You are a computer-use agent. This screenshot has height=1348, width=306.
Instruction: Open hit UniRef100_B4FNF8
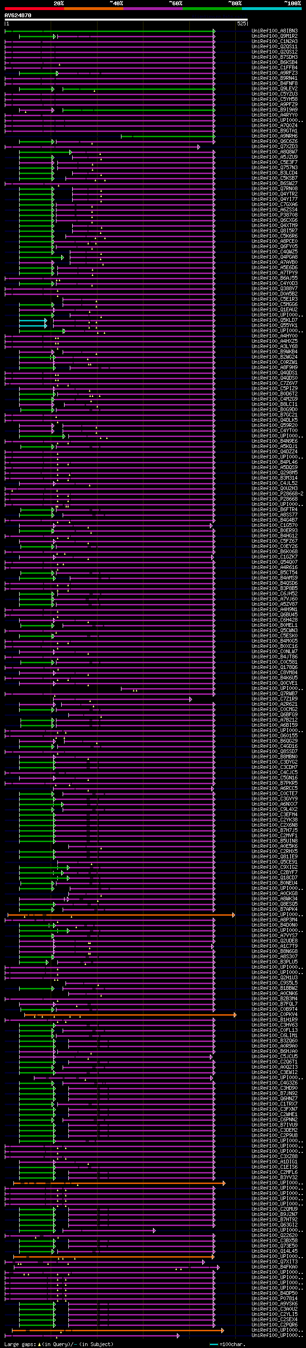click(x=274, y=83)
